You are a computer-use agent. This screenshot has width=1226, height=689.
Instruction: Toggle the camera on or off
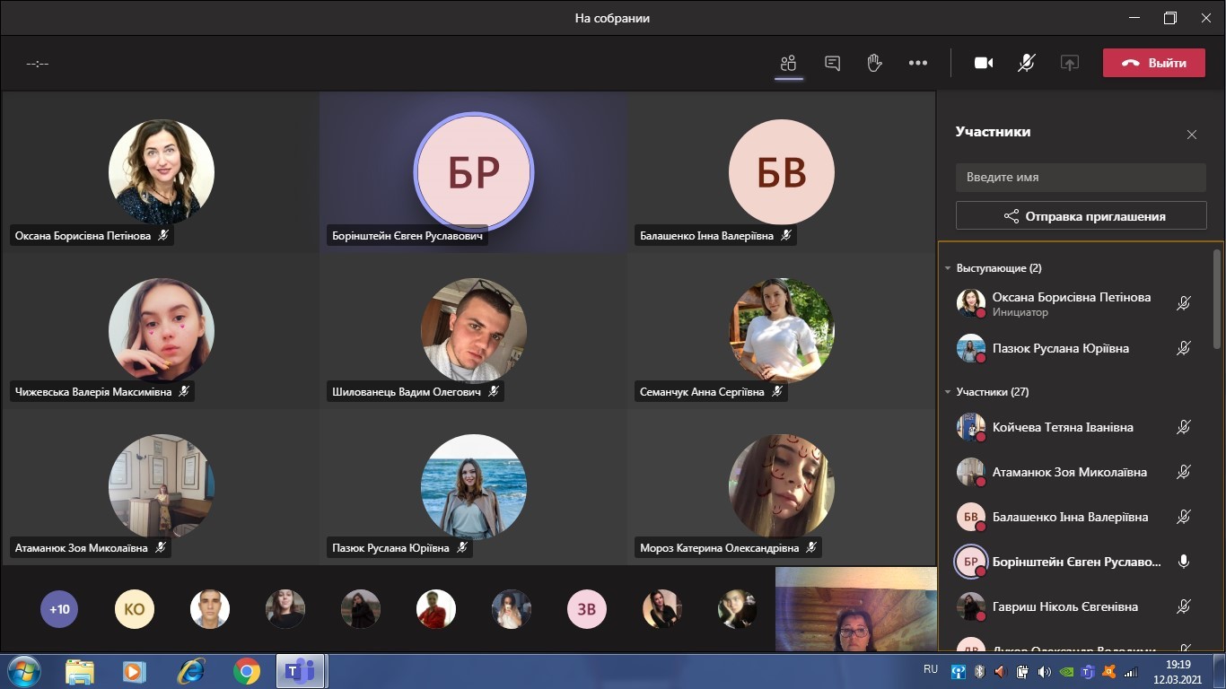(x=984, y=63)
